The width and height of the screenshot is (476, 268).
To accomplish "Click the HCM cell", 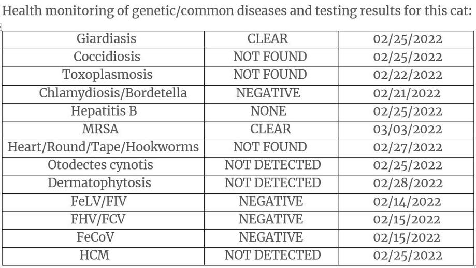I will [94, 255].
